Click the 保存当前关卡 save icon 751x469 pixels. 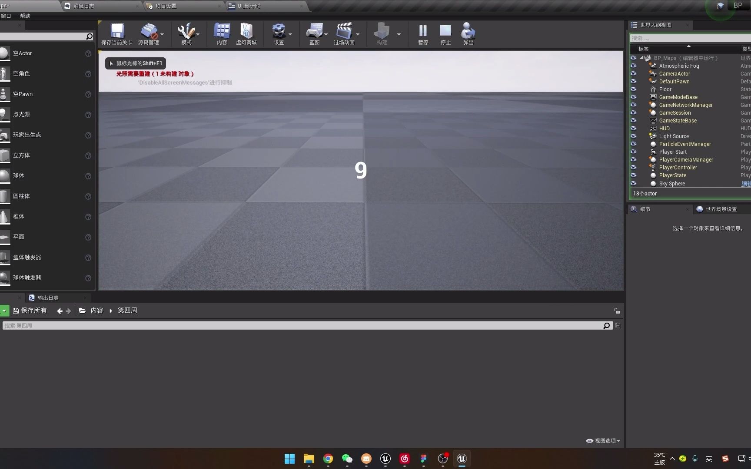pos(116,30)
